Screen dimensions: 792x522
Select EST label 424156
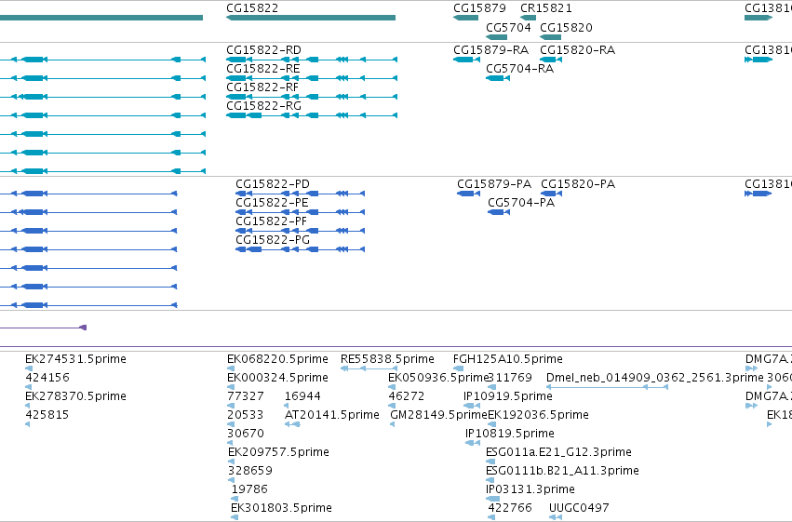tap(47, 378)
